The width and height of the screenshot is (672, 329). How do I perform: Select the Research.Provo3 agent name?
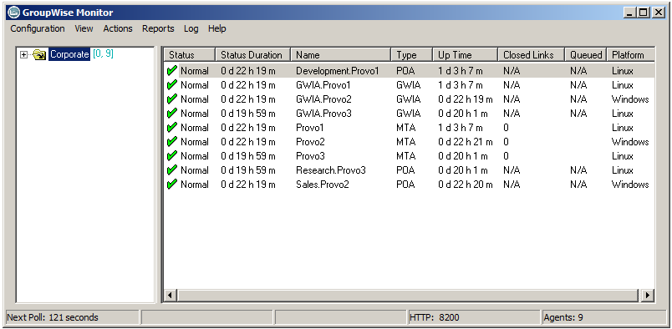click(330, 170)
